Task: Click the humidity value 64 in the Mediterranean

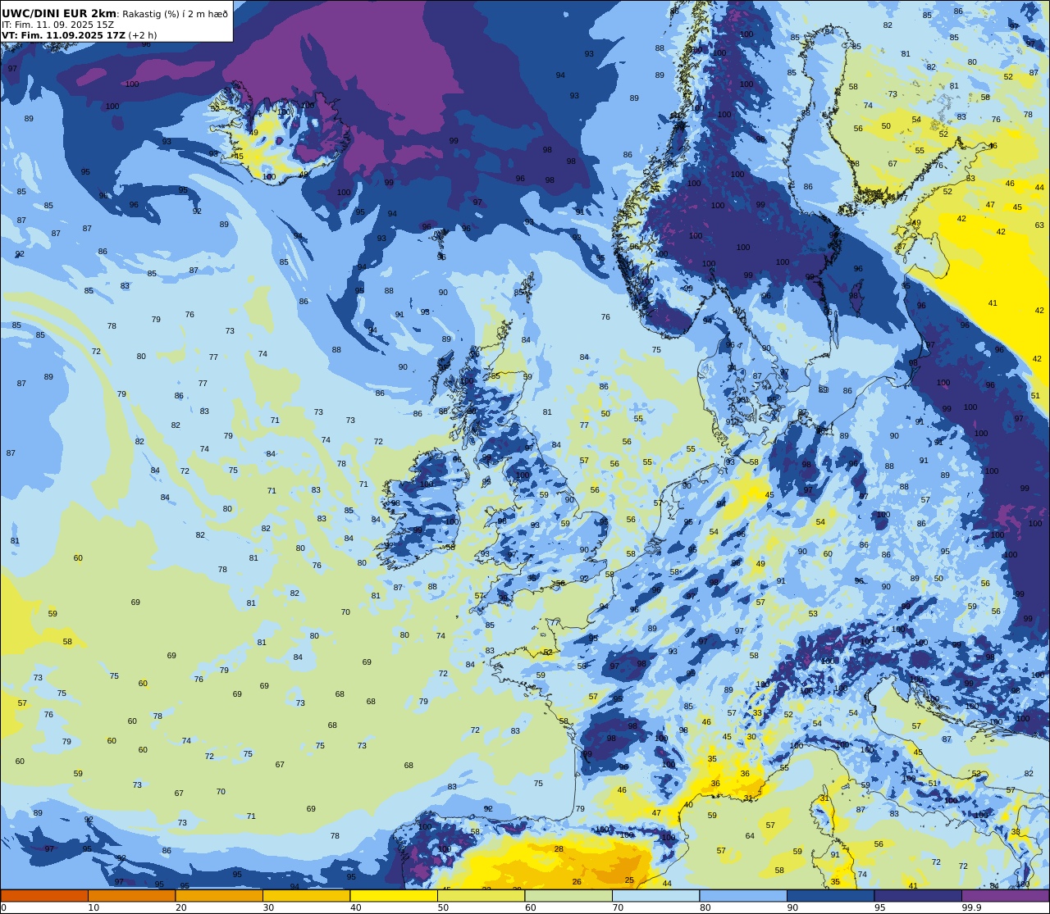Action: tap(750, 836)
